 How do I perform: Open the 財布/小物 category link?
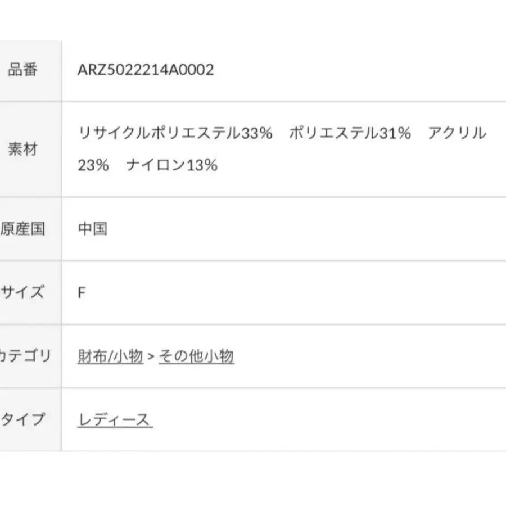click(110, 356)
